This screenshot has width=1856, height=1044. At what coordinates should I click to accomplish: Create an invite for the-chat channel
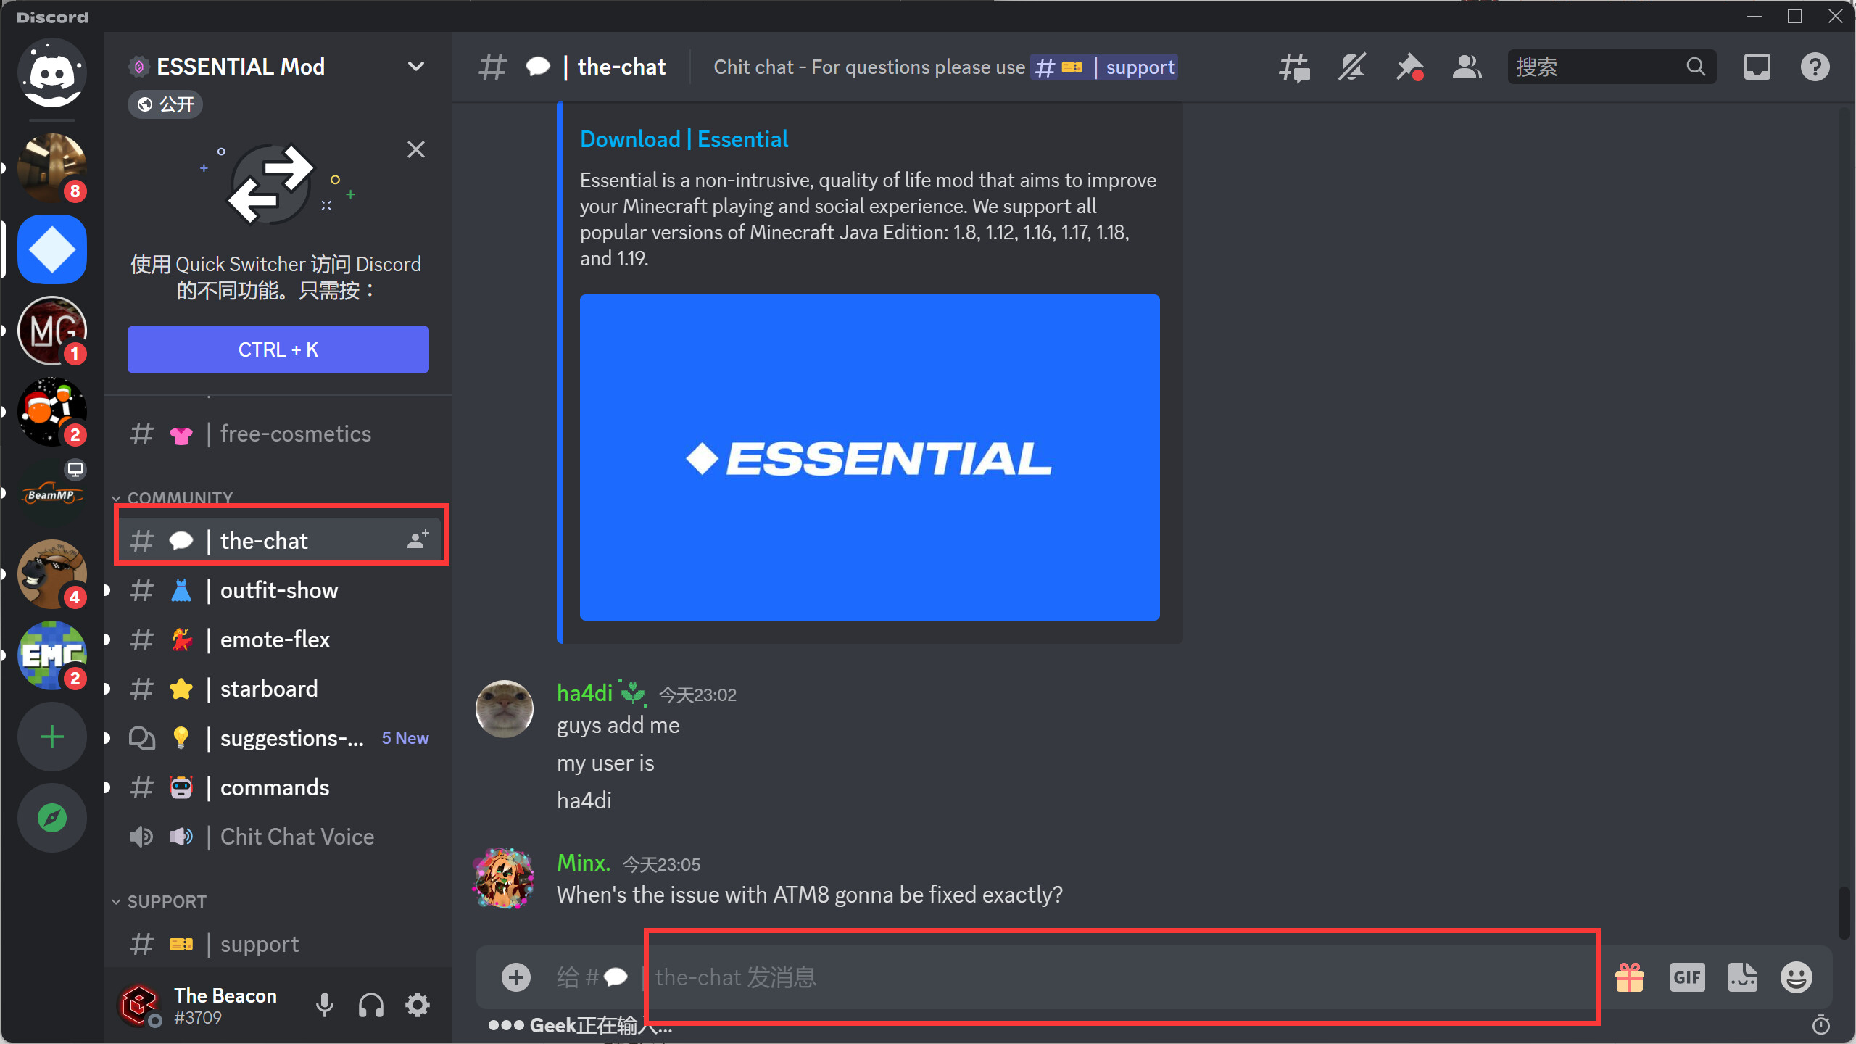tap(416, 539)
